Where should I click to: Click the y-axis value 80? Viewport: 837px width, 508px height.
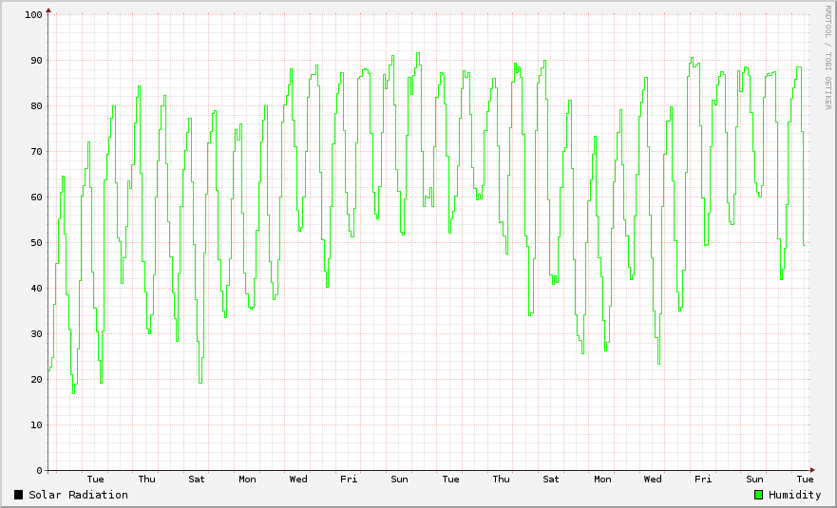point(36,105)
